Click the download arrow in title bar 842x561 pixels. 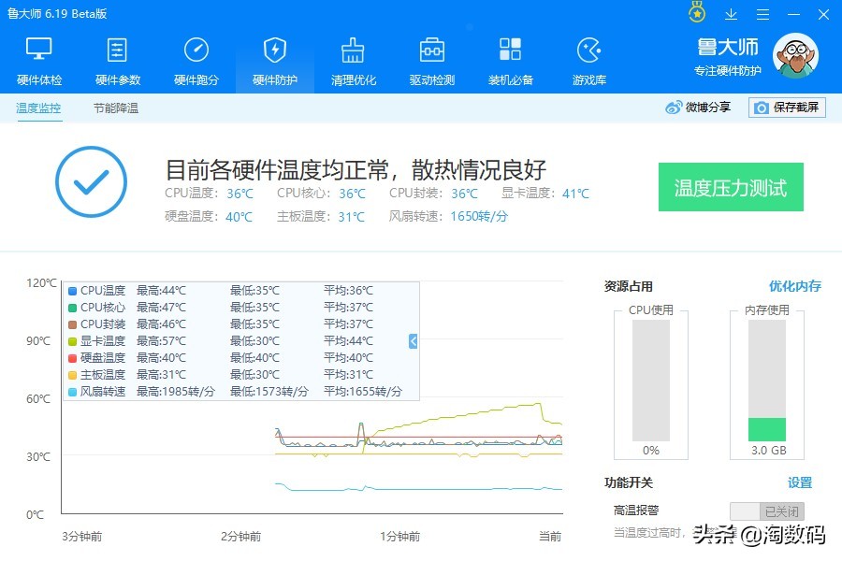coord(731,13)
